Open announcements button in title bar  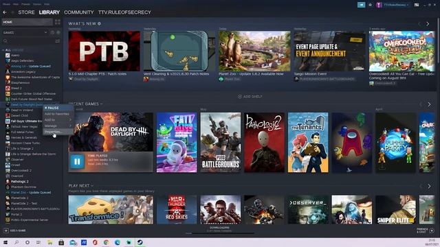(362, 5)
